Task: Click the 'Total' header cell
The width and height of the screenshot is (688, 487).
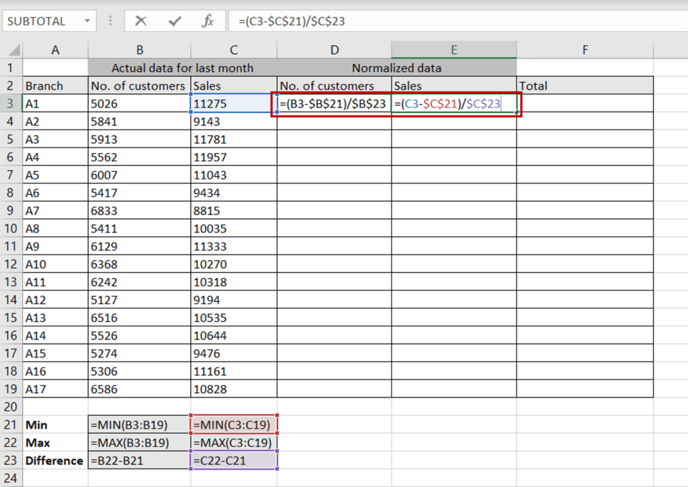Action: [585, 85]
